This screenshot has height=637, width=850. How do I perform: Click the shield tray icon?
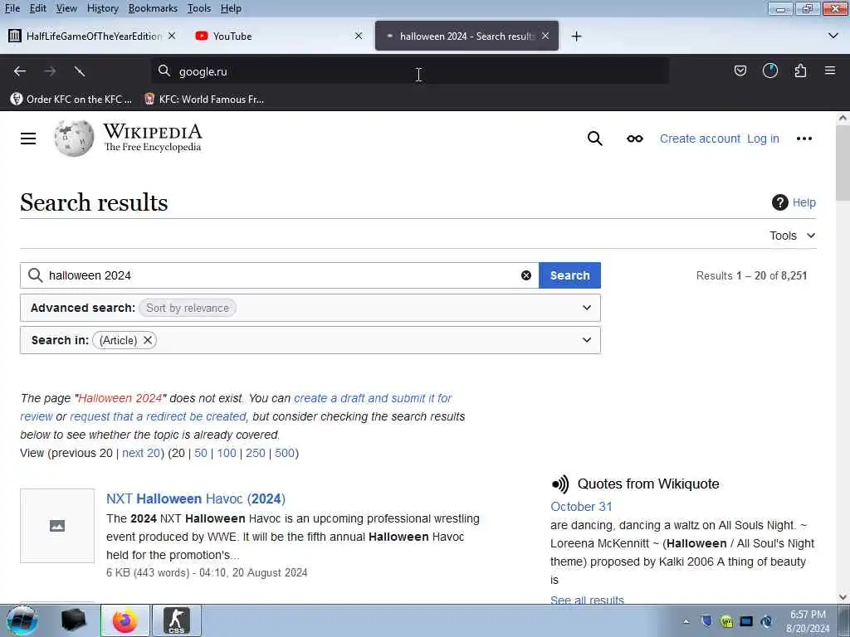pos(706,621)
